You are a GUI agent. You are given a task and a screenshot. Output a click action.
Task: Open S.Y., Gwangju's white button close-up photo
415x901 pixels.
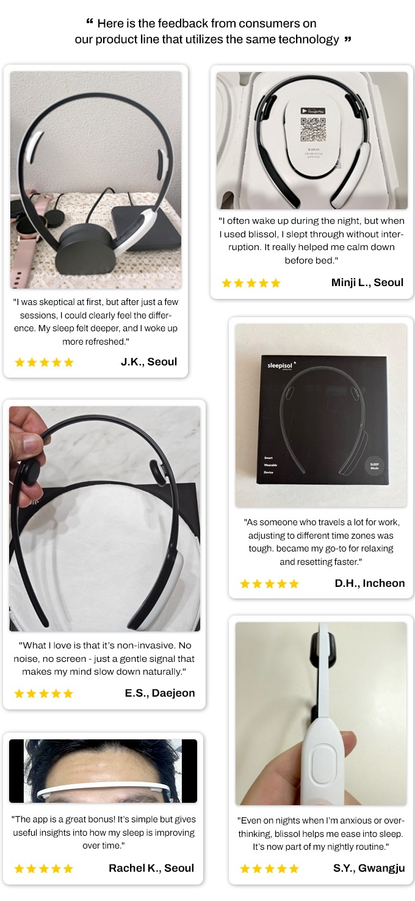pyautogui.click(x=321, y=714)
